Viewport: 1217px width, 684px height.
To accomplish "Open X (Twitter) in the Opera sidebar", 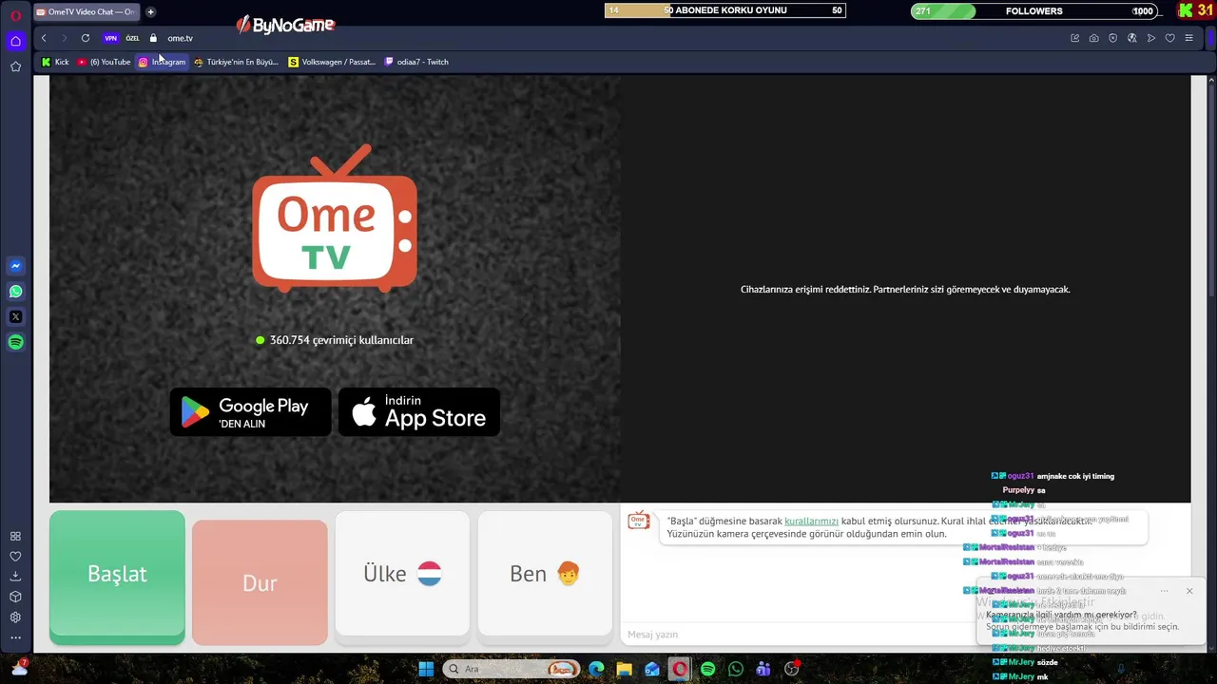I will [x=15, y=316].
